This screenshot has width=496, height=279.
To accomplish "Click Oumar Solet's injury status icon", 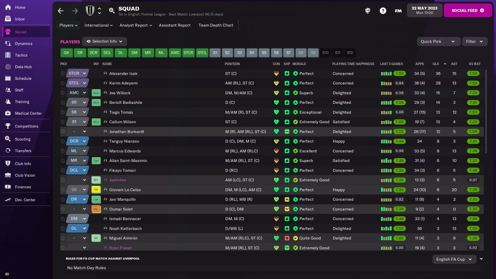I will click(x=96, y=209).
